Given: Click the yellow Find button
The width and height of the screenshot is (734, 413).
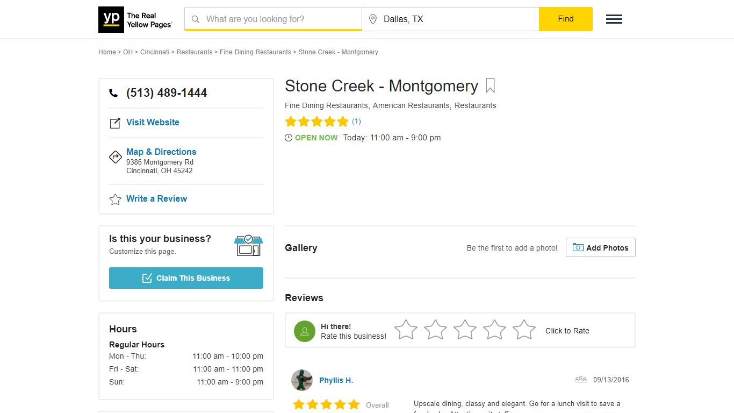Looking at the screenshot, I should pos(566,19).
